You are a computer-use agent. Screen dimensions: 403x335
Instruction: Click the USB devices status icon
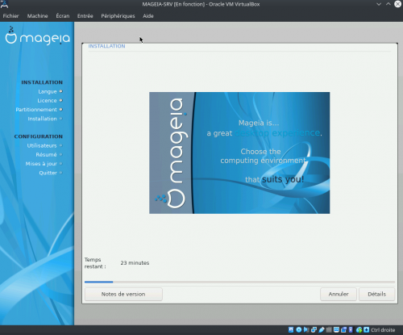[x=322, y=329]
